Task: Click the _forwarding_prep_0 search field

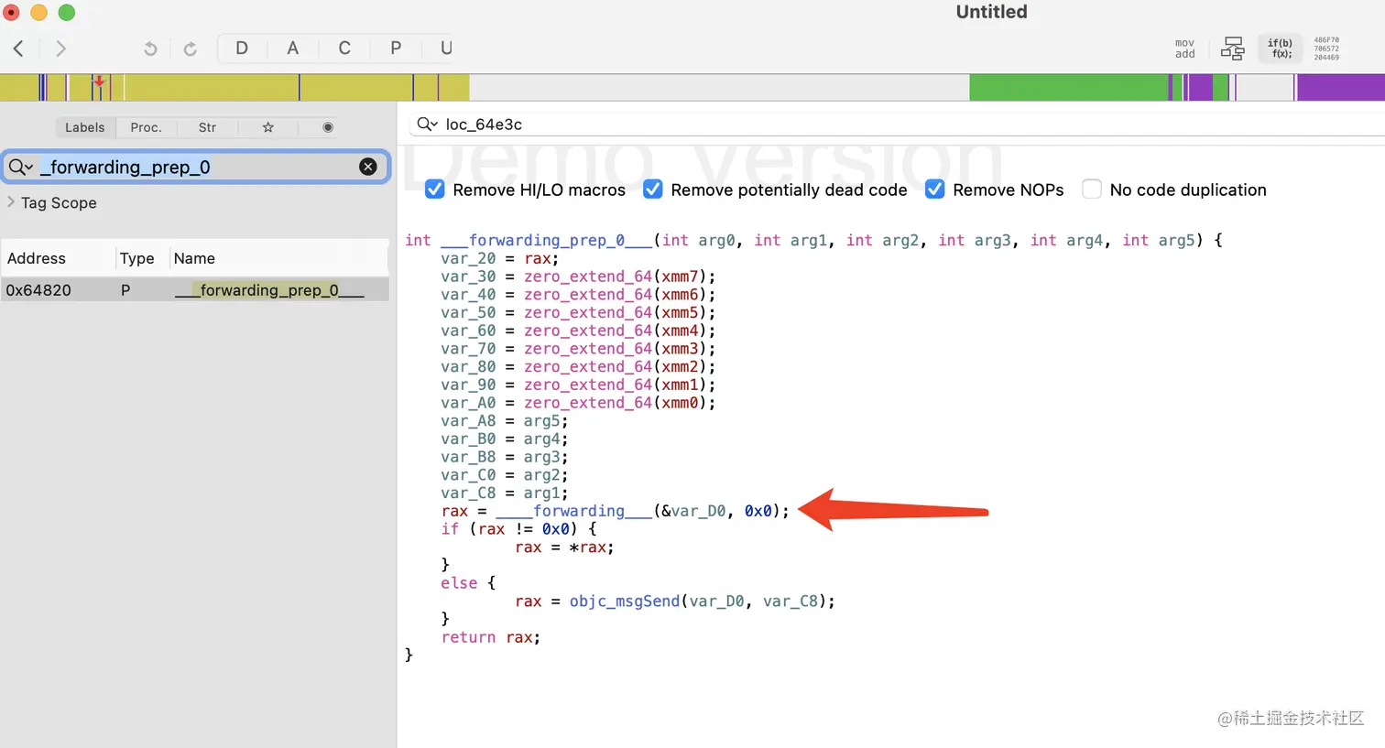Action: (196, 167)
